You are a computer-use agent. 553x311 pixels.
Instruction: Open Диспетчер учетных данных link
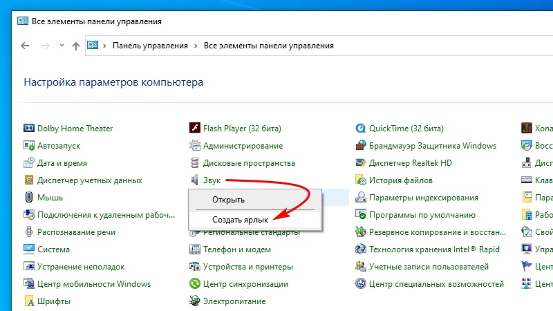pos(90,180)
